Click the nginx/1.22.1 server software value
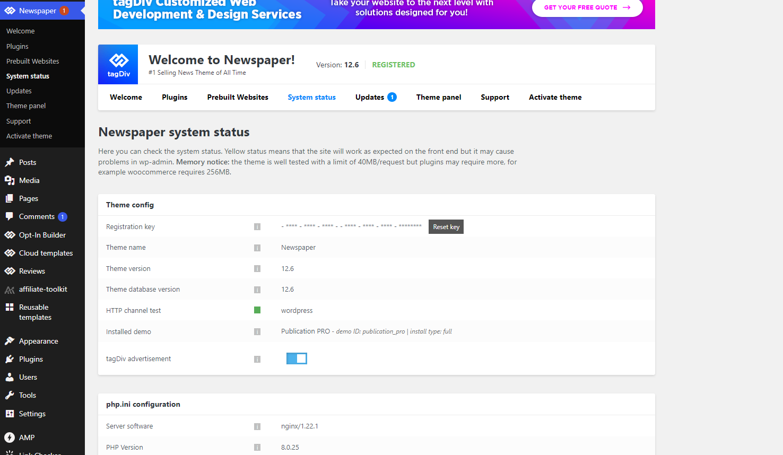 (x=300, y=426)
